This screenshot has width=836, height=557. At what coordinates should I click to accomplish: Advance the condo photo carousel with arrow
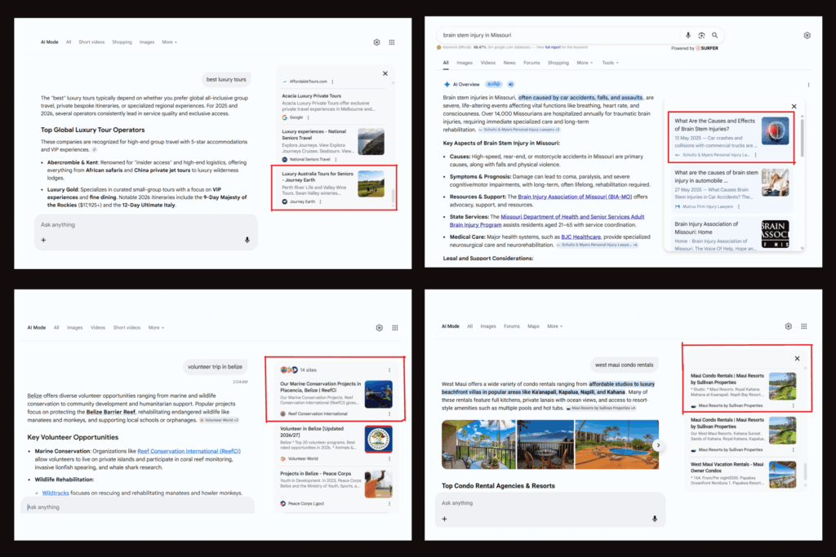pos(659,445)
